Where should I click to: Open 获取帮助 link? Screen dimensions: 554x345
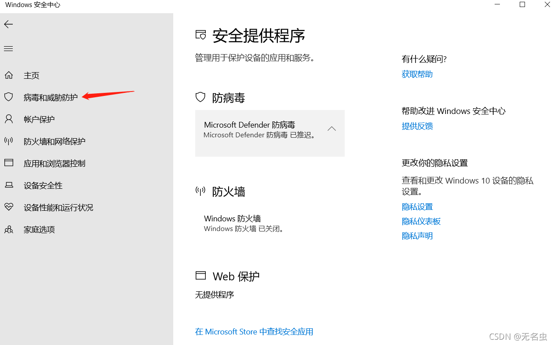(417, 74)
